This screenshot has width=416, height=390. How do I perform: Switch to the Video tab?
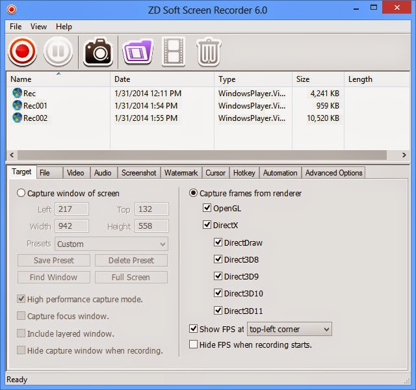click(77, 173)
